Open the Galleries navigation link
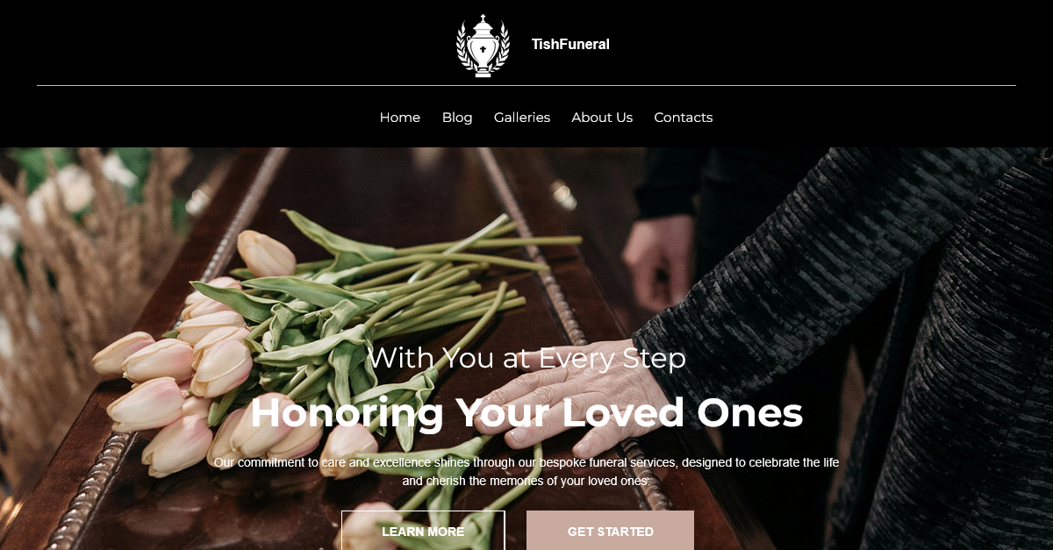 pyautogui.click(x=522, y=118)
